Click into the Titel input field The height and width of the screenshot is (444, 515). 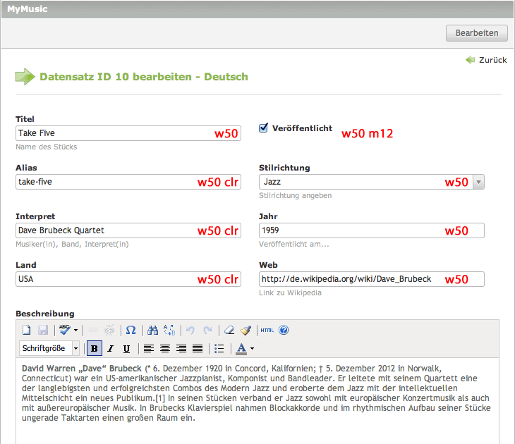(113, 132)
